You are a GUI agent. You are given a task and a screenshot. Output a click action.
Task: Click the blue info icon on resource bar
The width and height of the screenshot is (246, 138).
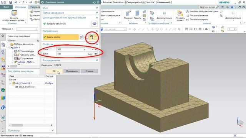click(x=3, y=108)
